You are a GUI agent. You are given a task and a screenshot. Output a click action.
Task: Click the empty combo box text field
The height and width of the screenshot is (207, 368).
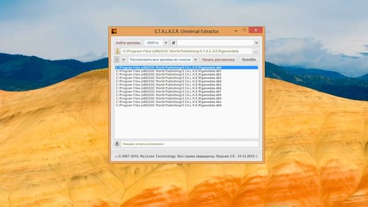tap(215, 43)
